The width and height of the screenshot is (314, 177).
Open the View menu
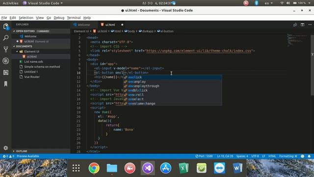tap(40, 18)
